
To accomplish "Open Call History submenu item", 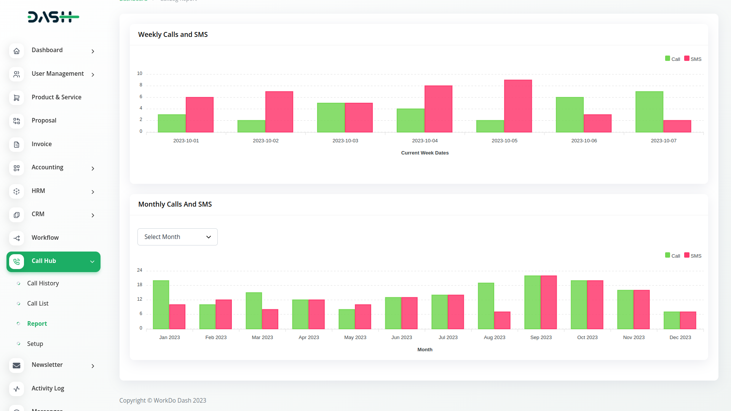I will 43,283.
